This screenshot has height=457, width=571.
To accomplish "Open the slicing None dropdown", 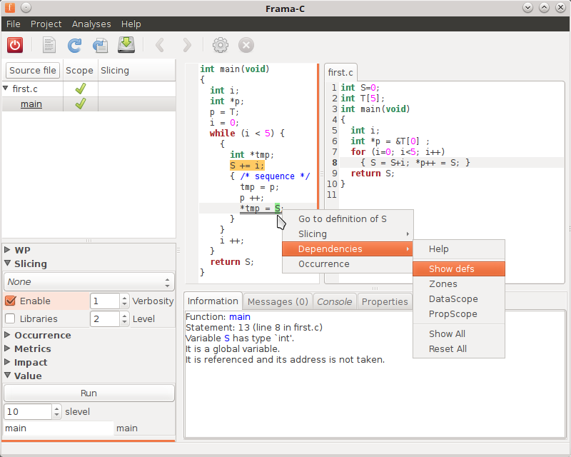I will coord(89,282).
